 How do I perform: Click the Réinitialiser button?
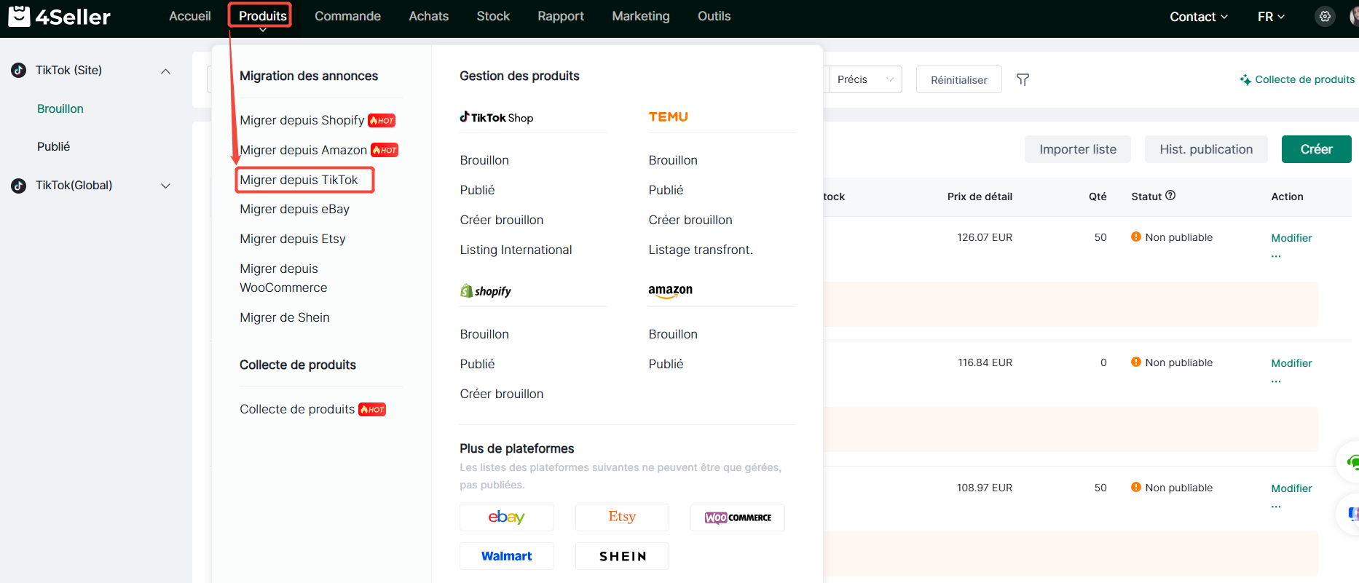click(x=958, y=79)
